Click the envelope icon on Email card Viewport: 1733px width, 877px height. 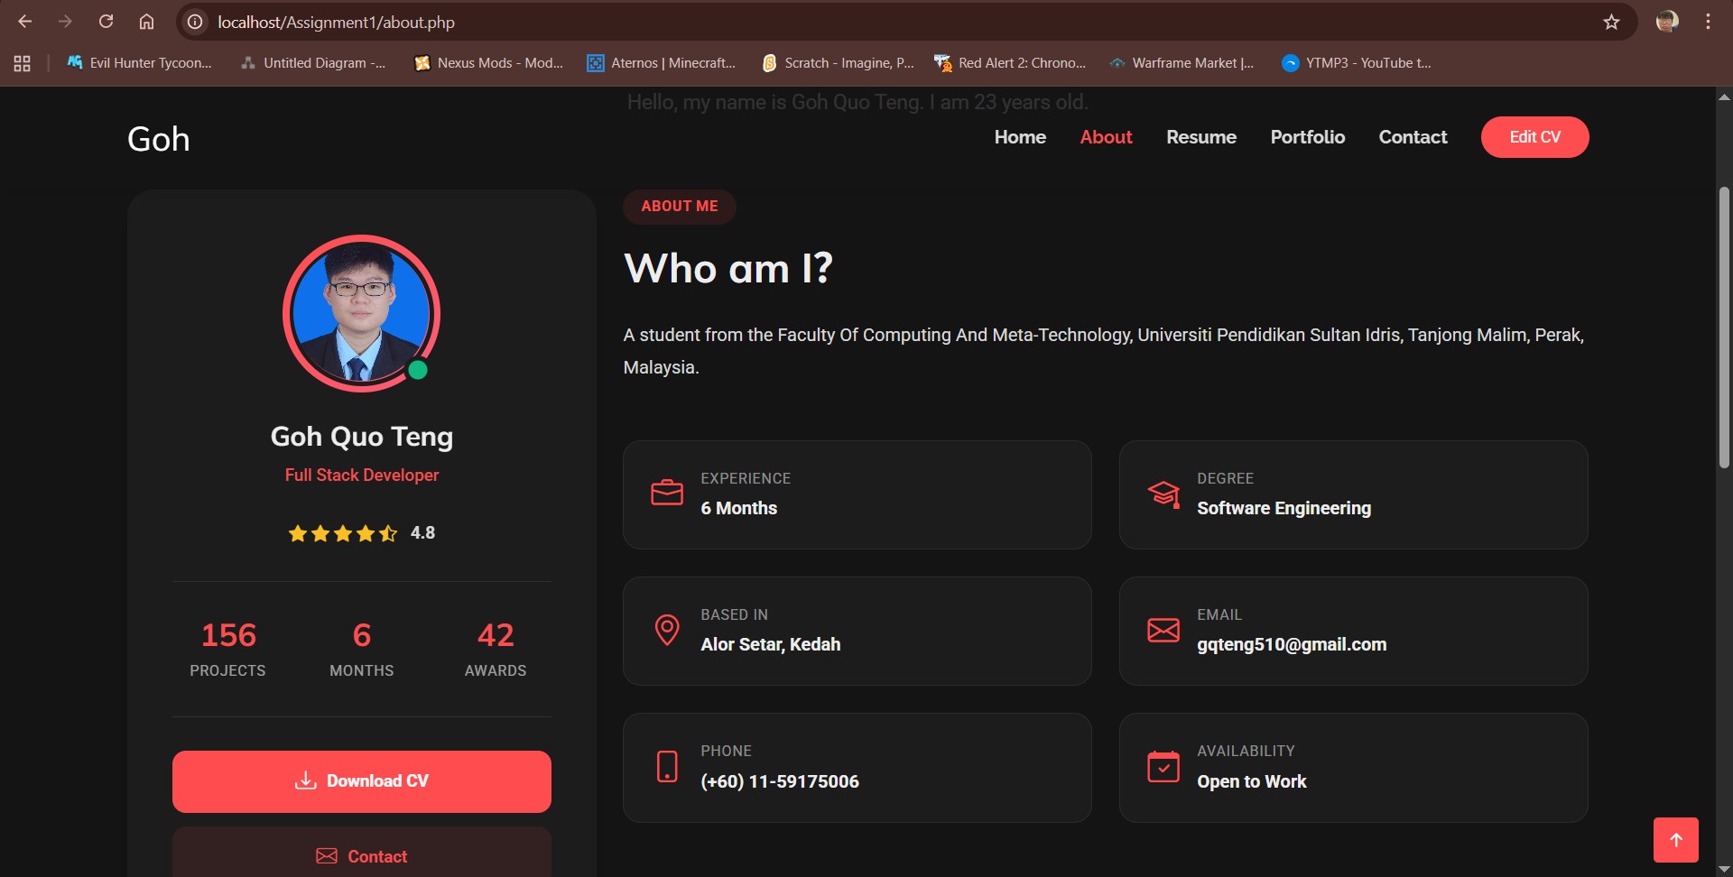1163,630
